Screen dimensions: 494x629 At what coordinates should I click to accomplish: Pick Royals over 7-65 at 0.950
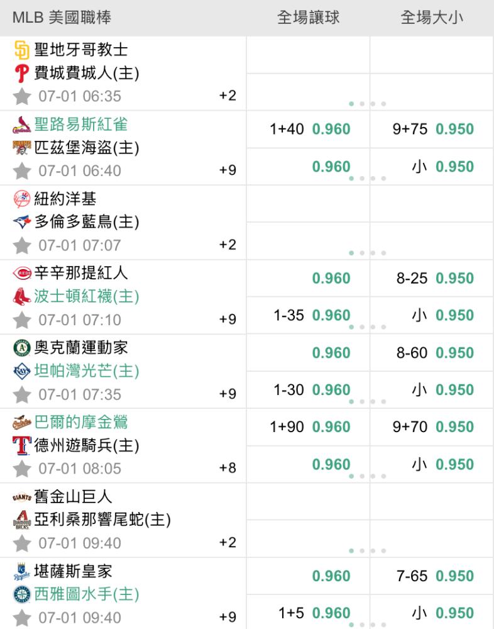(434, 576)
